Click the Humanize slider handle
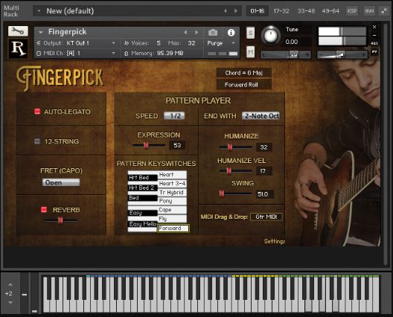 tap(229, 147)
